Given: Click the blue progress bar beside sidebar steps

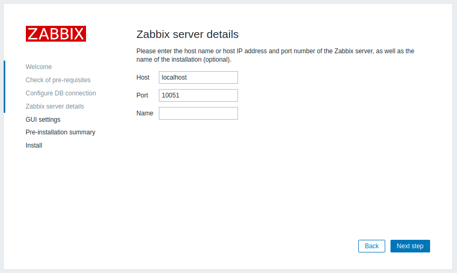Looking at the screenshot, I should pos(4,86).
